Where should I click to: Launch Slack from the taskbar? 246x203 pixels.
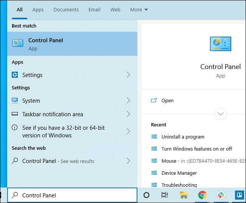pos(221,195)
